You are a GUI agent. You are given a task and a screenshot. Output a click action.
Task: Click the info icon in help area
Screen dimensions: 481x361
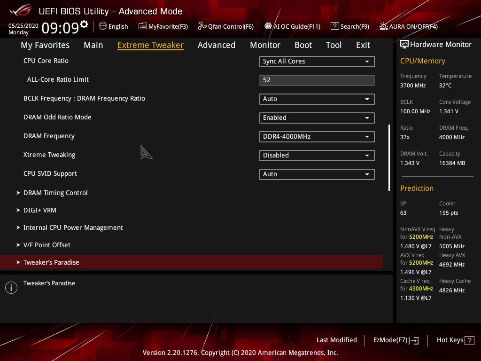11,288
